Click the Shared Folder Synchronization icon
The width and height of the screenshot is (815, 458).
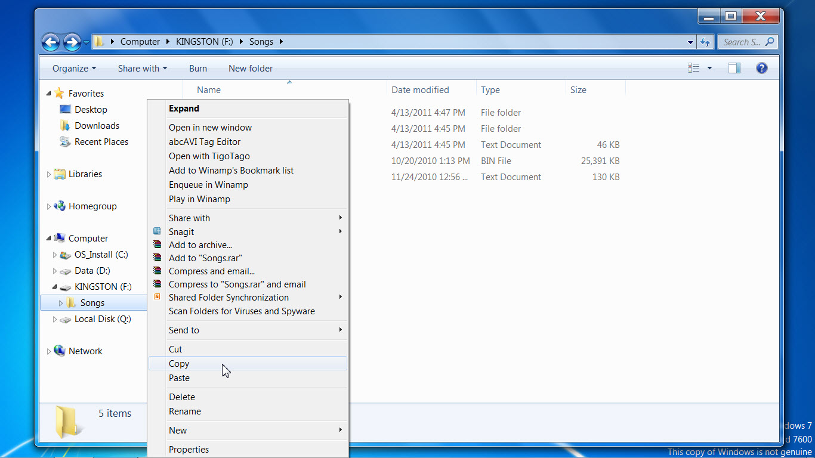(157, 297)
